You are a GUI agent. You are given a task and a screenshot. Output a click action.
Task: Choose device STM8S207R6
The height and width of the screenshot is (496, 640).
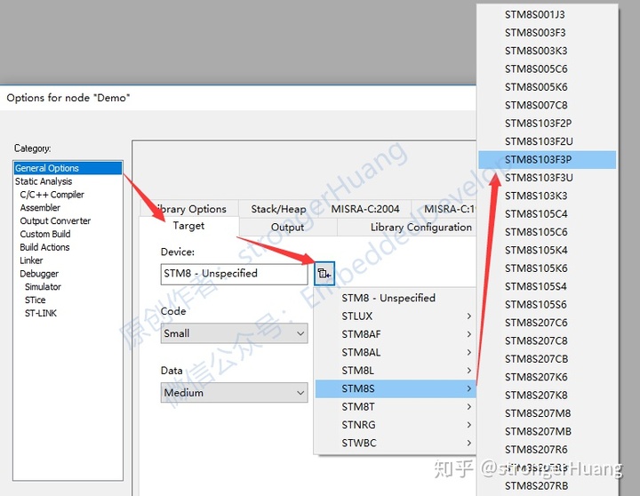pyautogui.click(x=547, y=450)
